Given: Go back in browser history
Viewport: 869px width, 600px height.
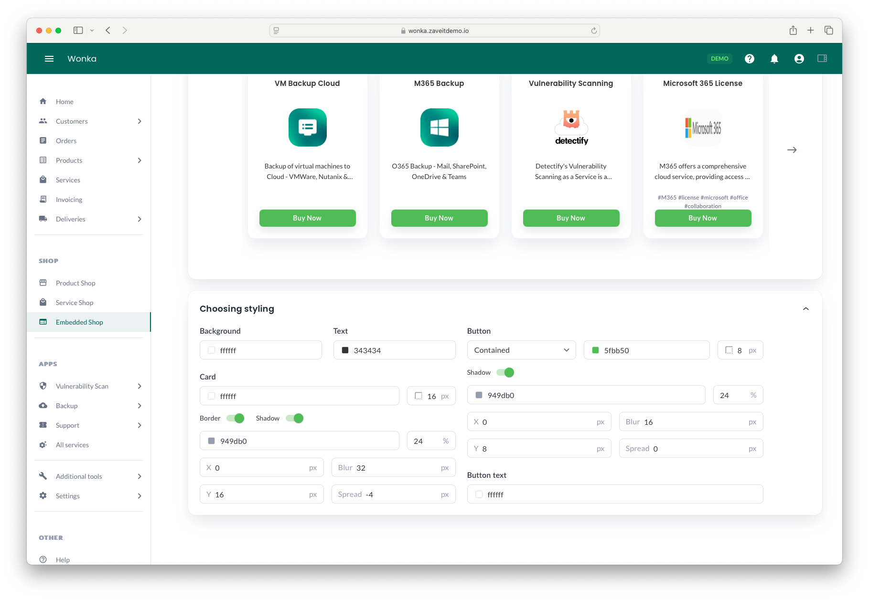Looking at the screenshot, I should click(x=108, y=31).
